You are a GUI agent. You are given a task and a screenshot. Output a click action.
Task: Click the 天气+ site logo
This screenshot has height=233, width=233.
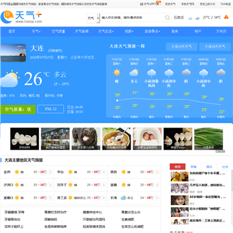tap(21, 17)
